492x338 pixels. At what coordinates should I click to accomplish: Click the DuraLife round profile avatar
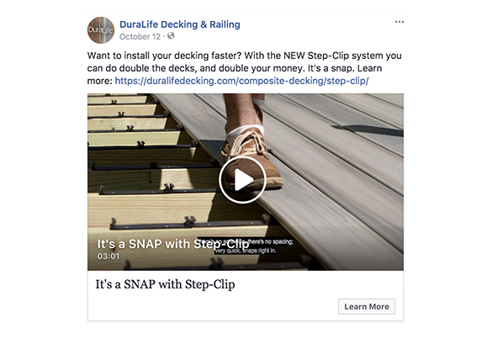(101, 30)
